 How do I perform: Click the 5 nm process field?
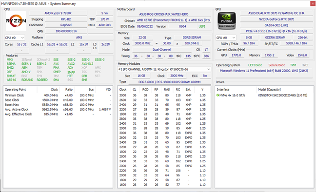click(x=104, y=13)
